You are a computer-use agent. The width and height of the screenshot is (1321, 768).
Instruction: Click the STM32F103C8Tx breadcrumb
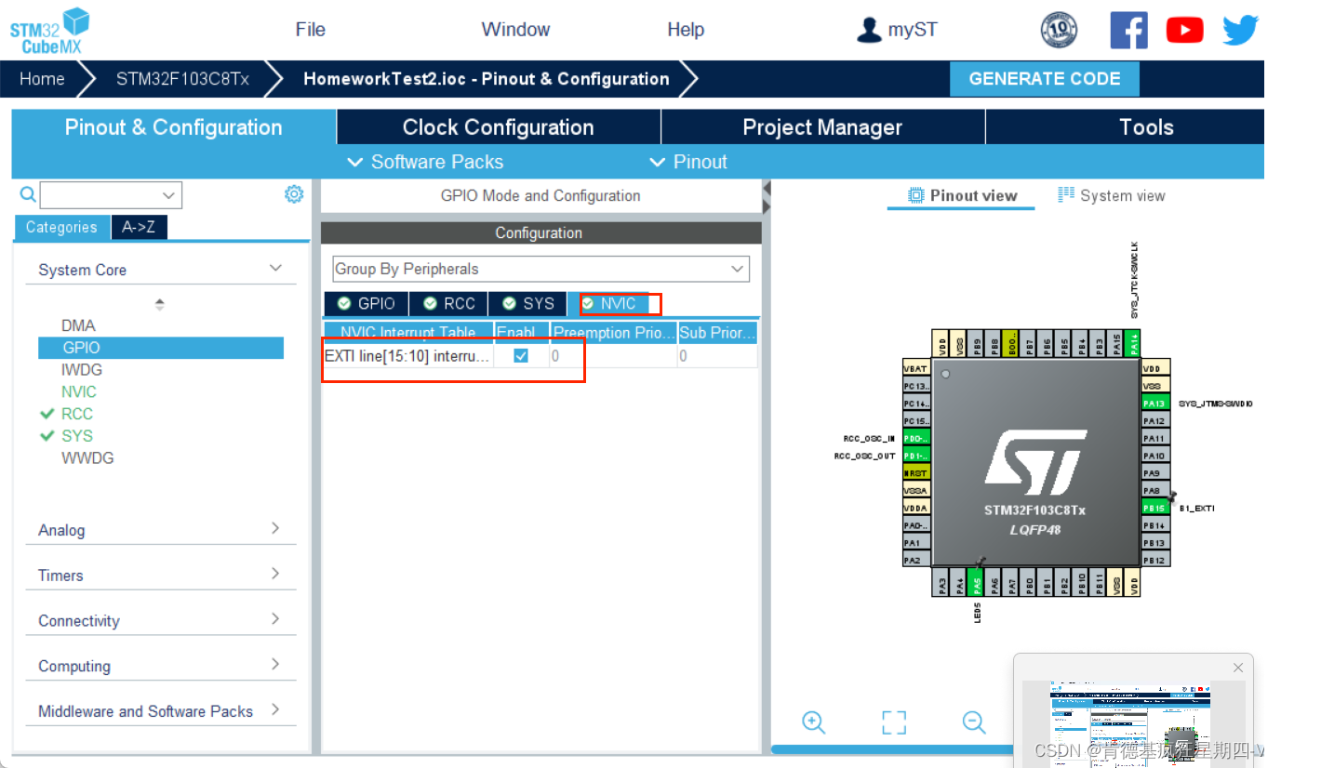click(182, 79)
